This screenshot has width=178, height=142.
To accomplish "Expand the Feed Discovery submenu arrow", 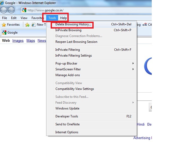I will (x=133, y=103).
